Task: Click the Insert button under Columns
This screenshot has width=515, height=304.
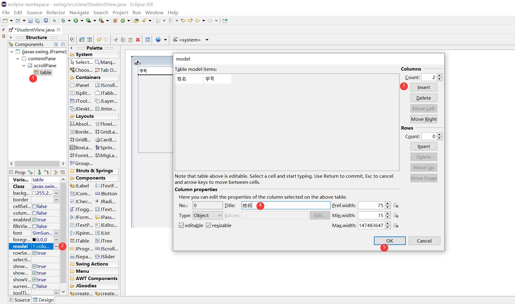Action: [423, 87]
